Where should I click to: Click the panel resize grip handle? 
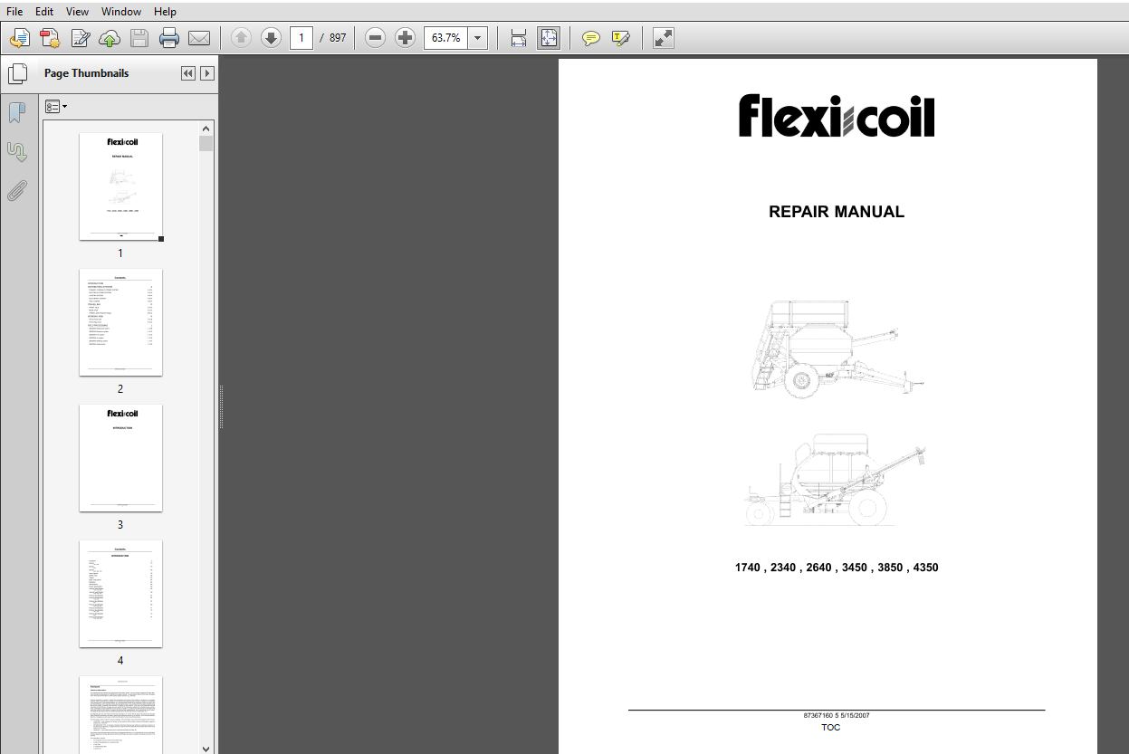(220, 406)
